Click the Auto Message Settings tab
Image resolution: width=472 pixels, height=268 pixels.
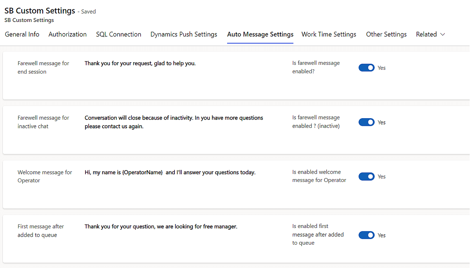[260, 34]
